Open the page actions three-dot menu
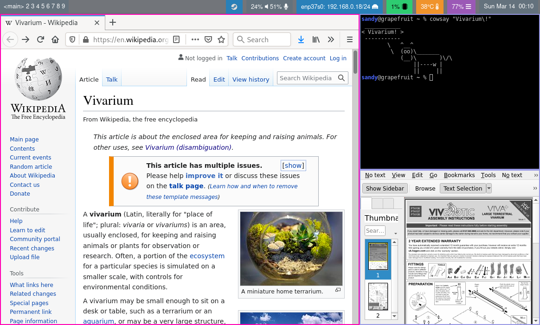This screenshot has height=325, width=540. point(195,39)
